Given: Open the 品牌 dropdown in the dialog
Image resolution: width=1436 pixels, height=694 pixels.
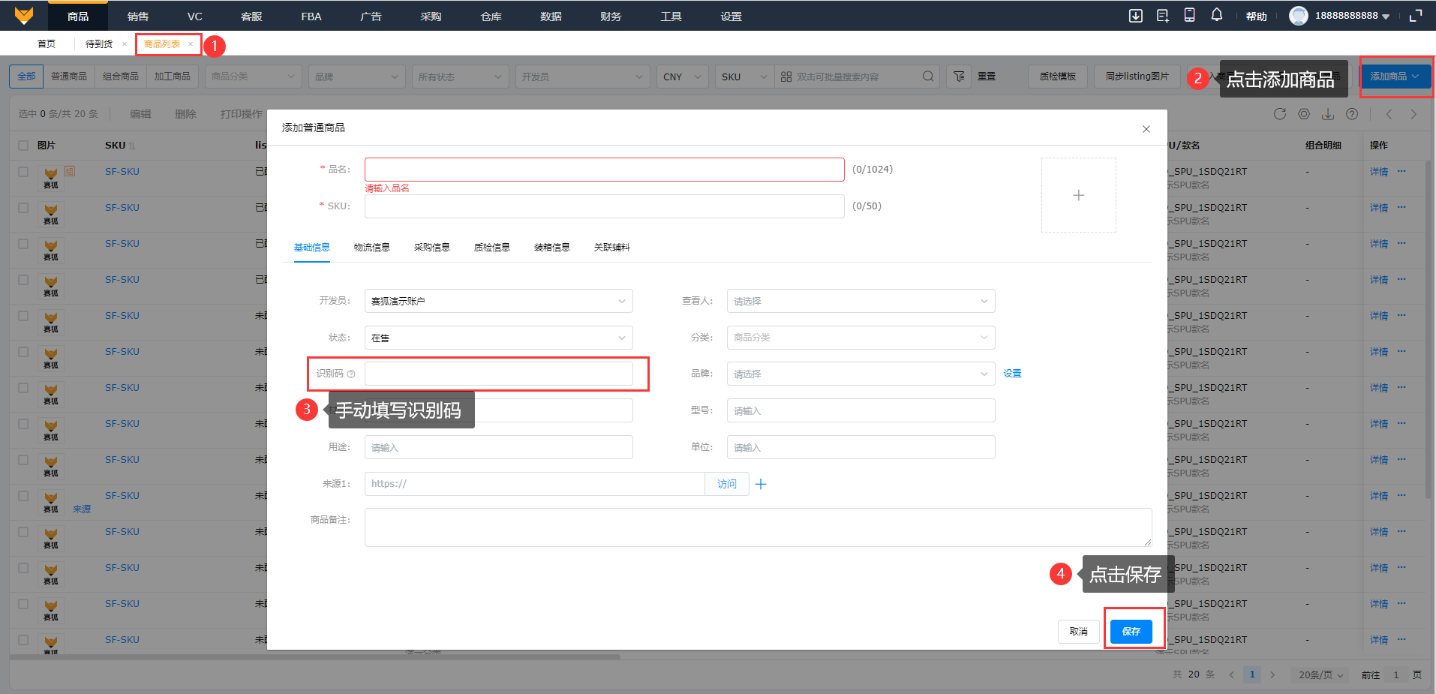Looking at the screenshot, I should tap(861, 374).
